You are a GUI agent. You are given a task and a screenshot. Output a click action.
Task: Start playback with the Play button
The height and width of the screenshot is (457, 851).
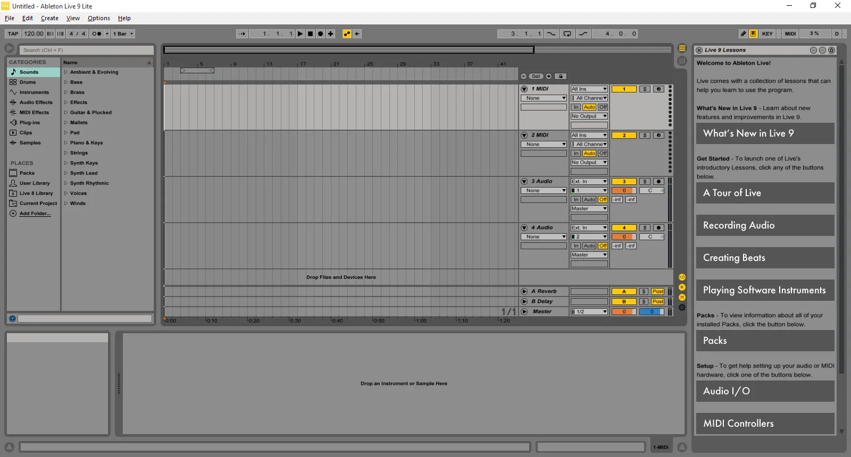tap(301, 33)
